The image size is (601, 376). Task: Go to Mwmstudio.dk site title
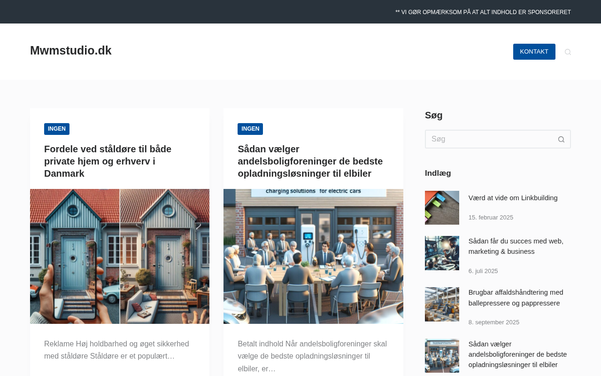(71, 50)
